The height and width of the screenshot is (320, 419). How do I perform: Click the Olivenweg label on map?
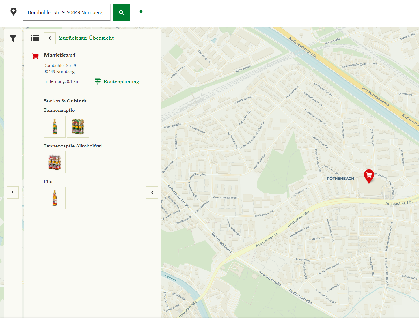[405, 94]
